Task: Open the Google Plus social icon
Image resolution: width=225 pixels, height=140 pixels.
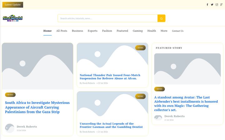Action: coord(222,5)
